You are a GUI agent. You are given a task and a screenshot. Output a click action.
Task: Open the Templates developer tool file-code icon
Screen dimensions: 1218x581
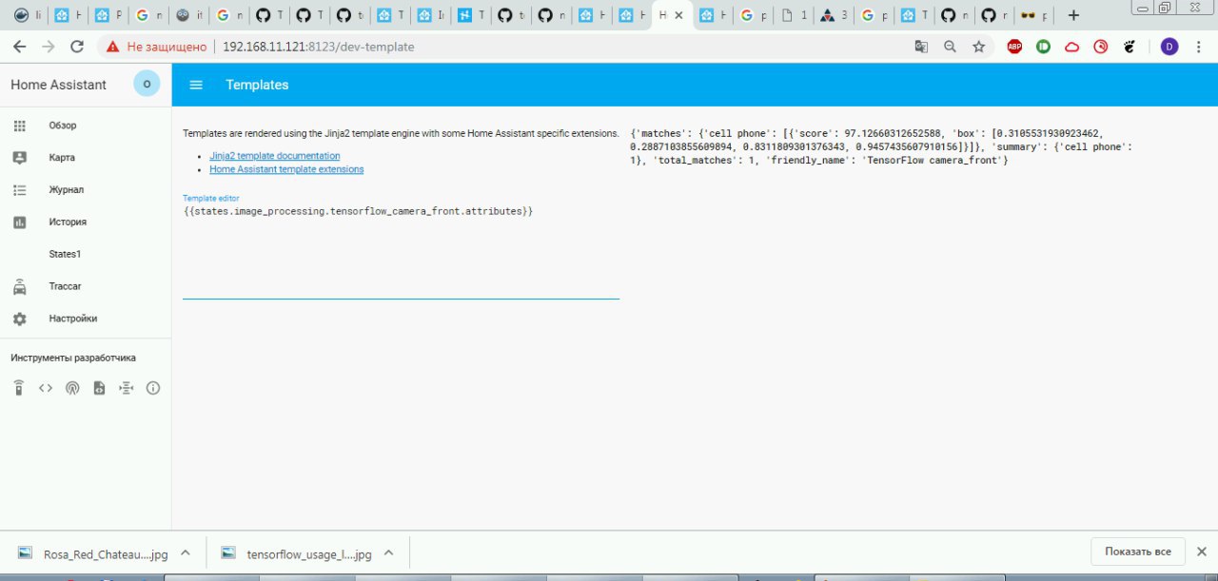[99, 388]
